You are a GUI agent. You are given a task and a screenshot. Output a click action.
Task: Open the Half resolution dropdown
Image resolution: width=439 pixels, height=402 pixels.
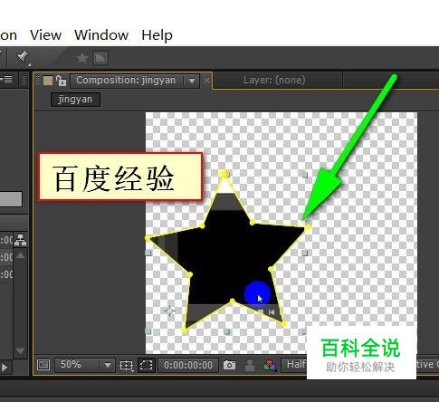[x=294, y=365]
